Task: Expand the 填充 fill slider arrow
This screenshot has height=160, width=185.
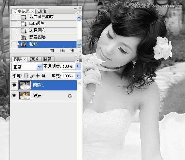Action: coord(78,76)
